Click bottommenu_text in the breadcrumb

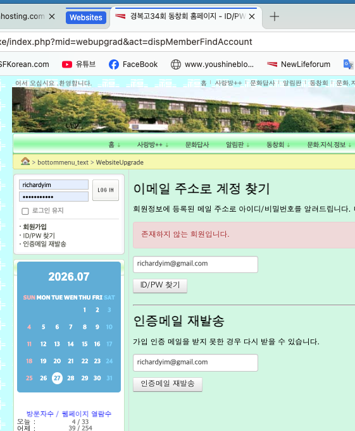click(x=63, y=162)
